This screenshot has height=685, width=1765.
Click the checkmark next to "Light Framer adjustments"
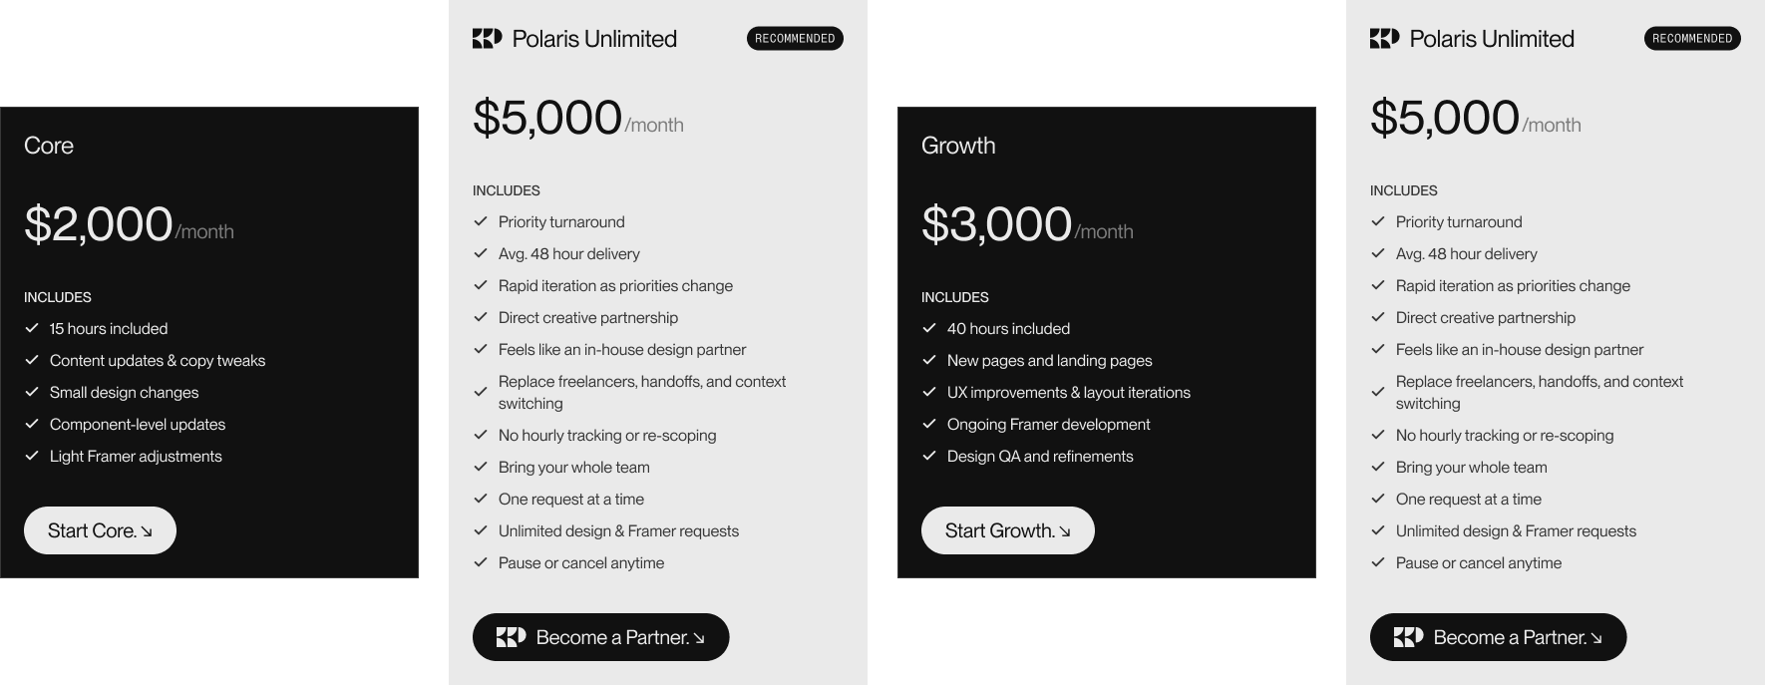[32, 456]
